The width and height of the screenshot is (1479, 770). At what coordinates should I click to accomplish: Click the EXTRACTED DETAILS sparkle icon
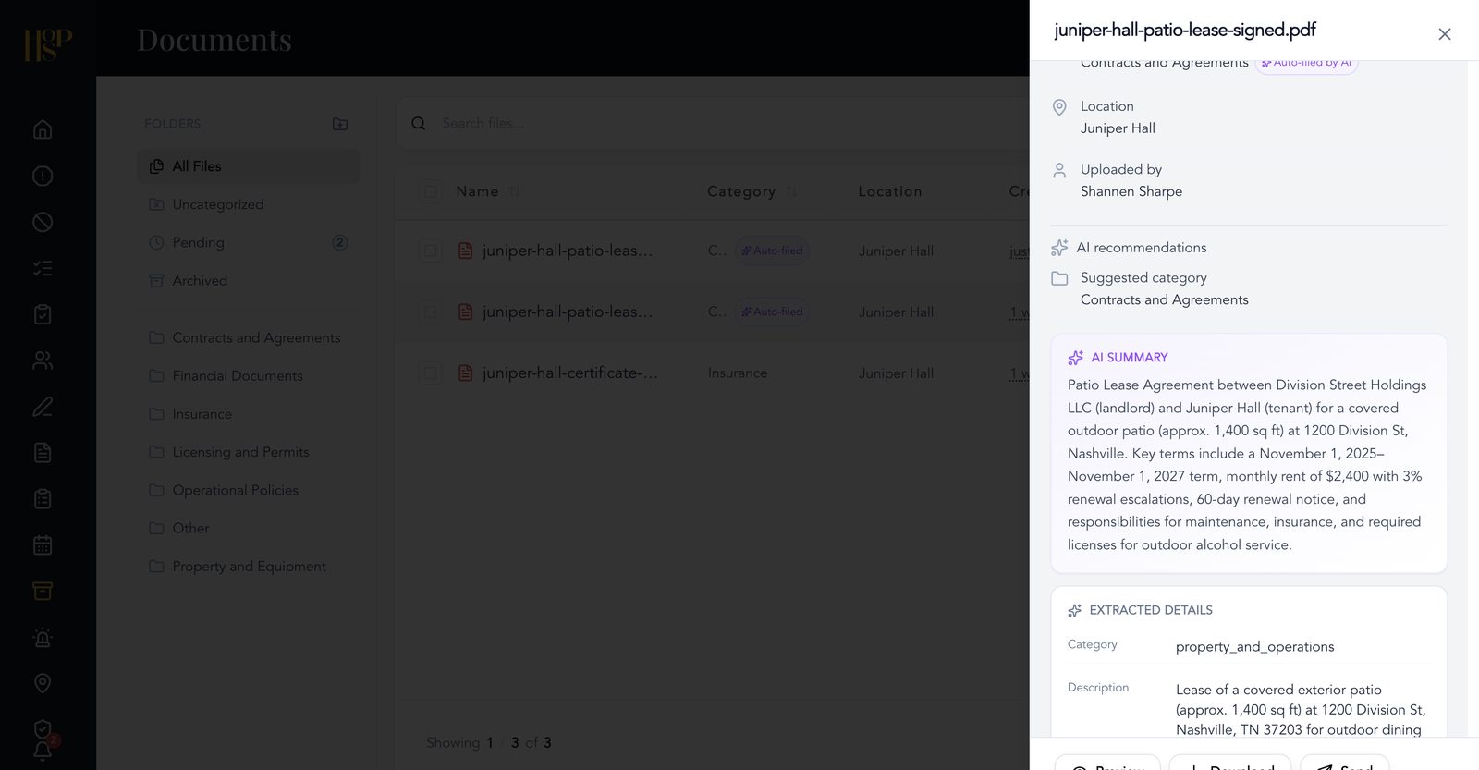(x=1074, y=610)
